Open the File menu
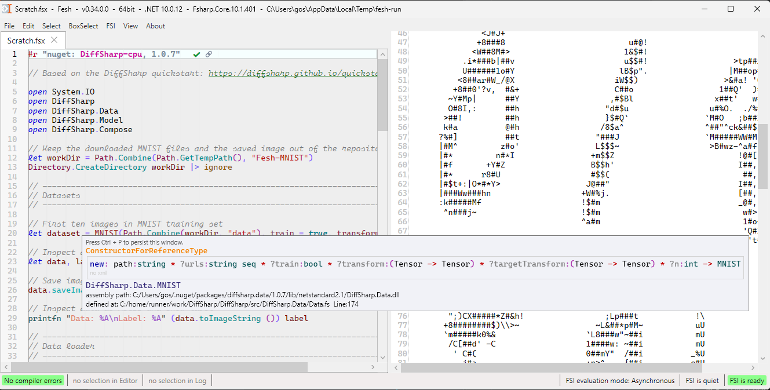 (9, 26)
